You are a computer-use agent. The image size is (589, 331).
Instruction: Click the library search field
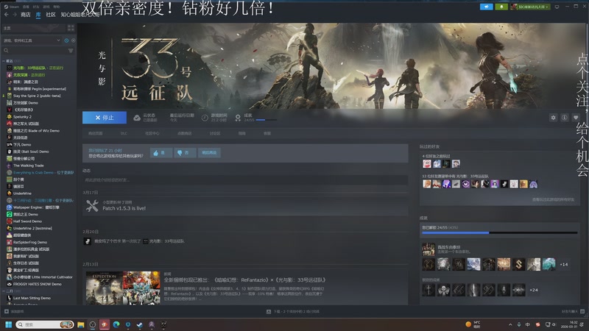pos(35,50)
